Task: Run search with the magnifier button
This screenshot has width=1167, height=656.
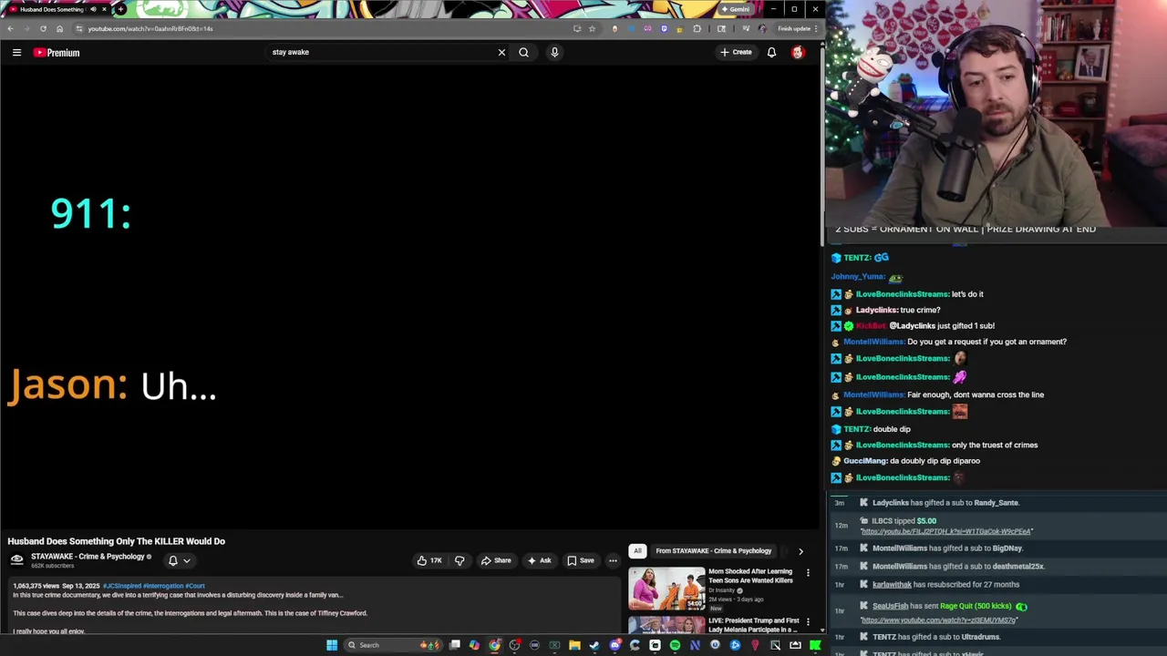Action: click(x=523, y=52)
